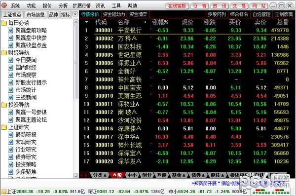
Task: Close the left sidebar panel with X icon
Action: 75,14
